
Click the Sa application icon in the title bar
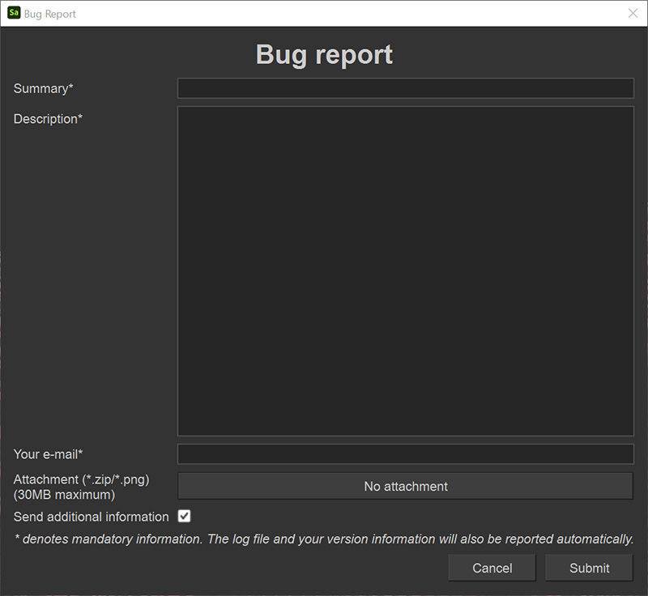pos(12,14)
